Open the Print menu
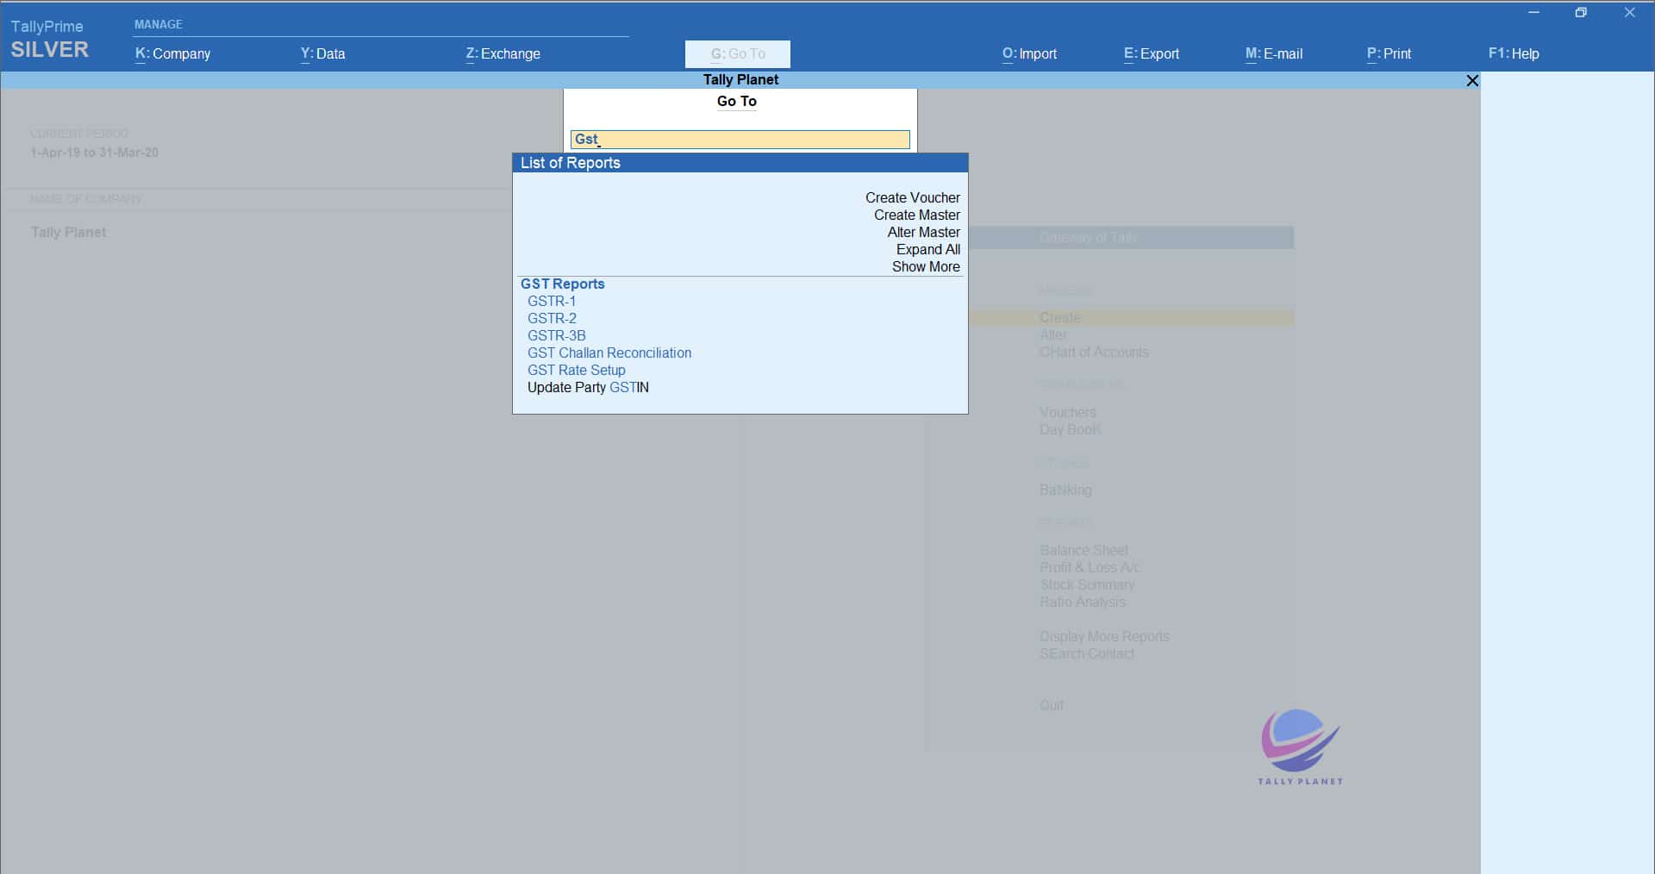Viewport: 1655px width, 874px height. pyautogui.click(x=1389, y=53)
